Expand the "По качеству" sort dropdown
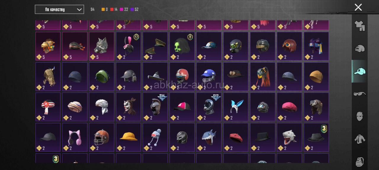Image resolution: width=379 pixels, height=170 pixels. [59, 9]
